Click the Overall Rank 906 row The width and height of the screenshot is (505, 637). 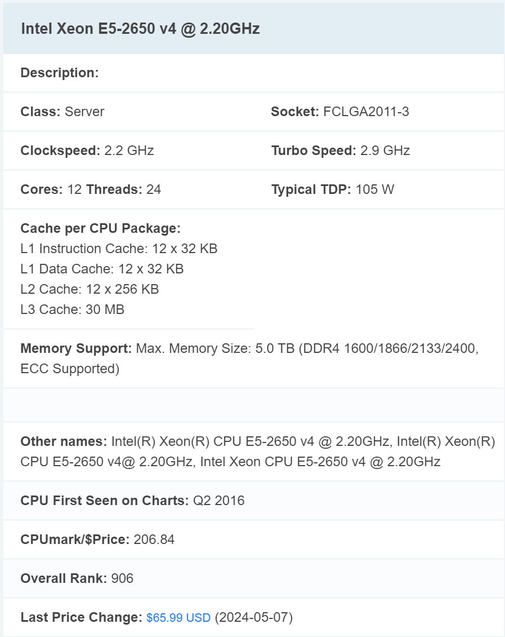pos(77,578)
